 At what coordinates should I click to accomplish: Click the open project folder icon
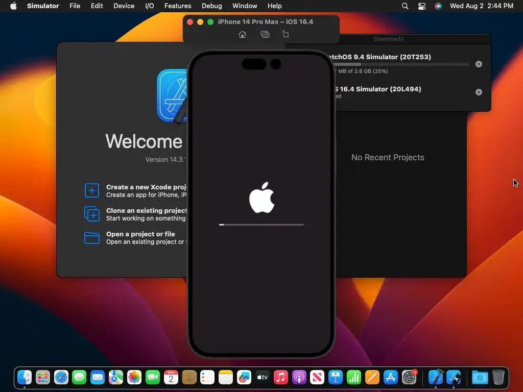92,238
